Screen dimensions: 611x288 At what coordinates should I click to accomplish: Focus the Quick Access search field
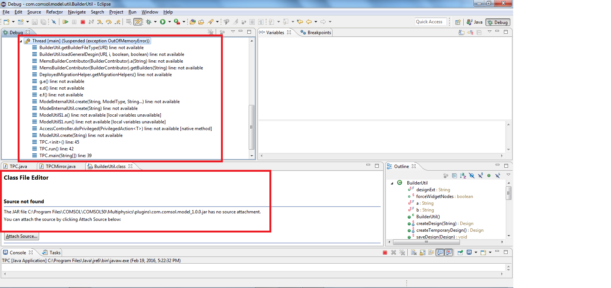click(431, 22)
